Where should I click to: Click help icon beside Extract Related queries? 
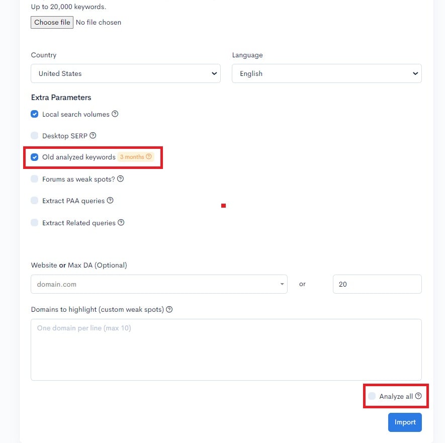click(x=121, y=222)
